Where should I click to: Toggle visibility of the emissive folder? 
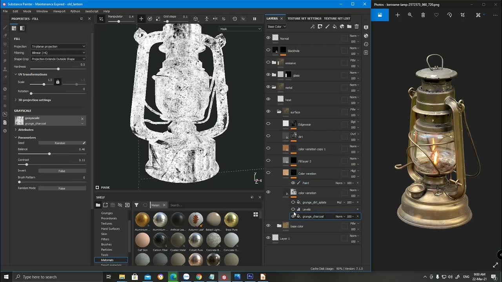(268, 62)
